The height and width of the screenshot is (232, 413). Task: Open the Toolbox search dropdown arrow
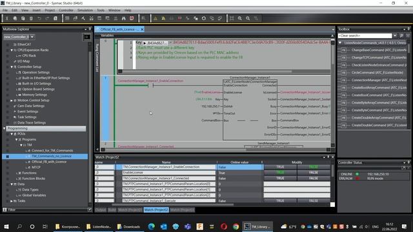point(395,35)
